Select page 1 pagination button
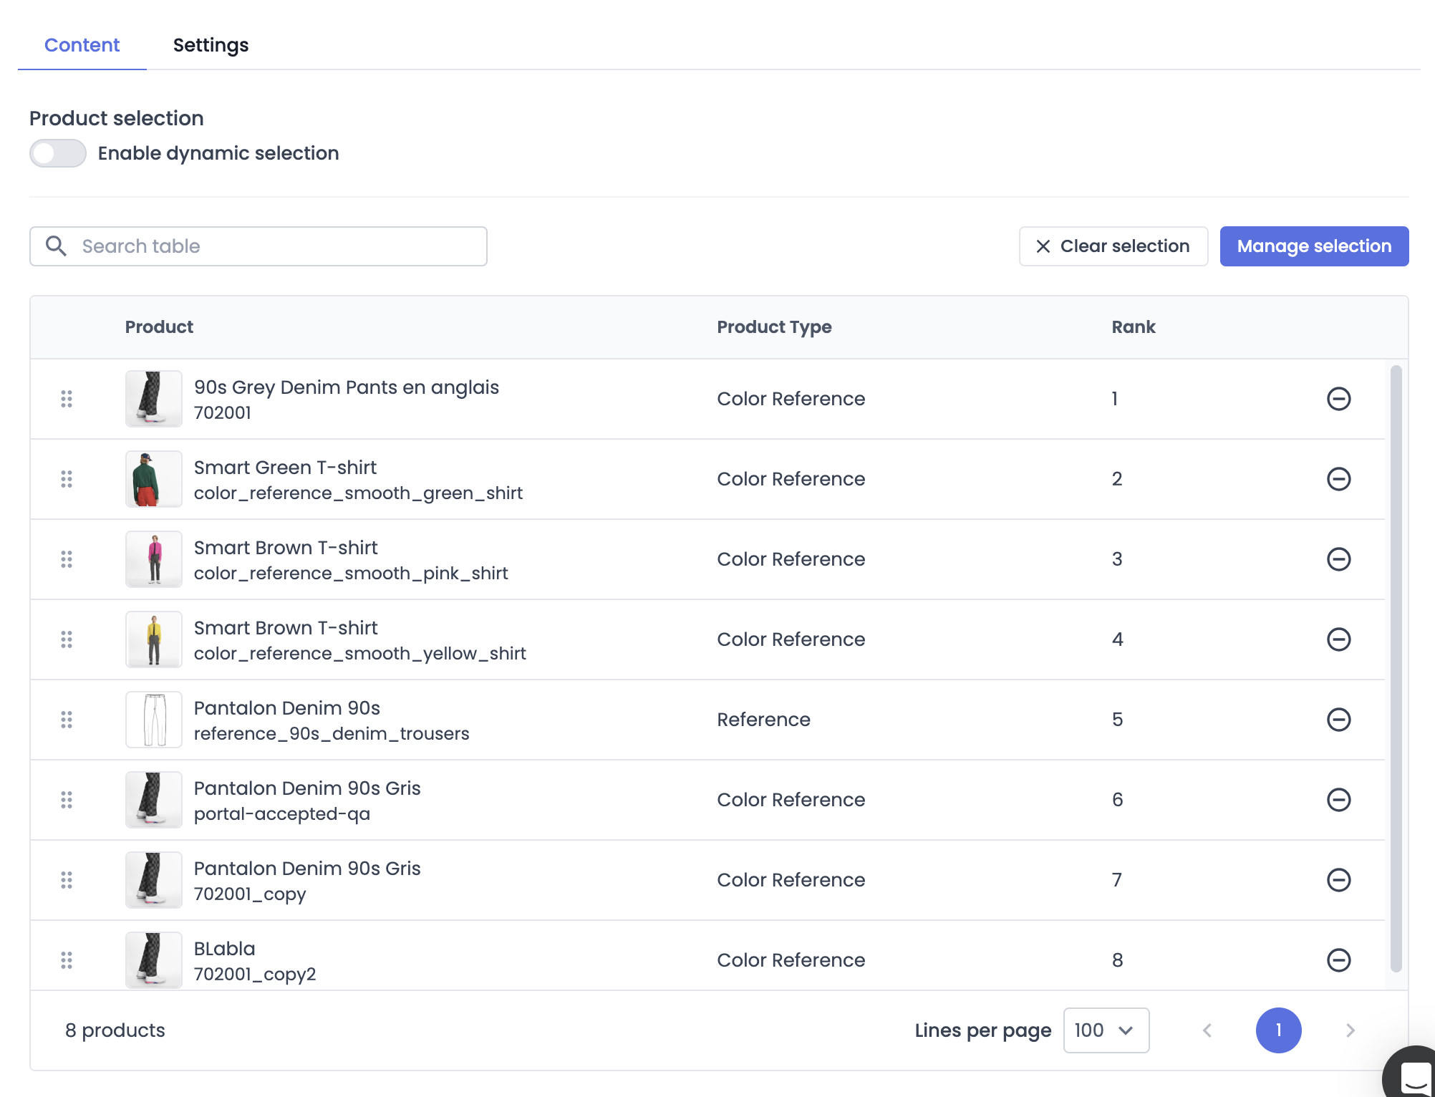Image resolution: width=1435 pixels, height=1097 pixels. click(x=1278, y=1030)
